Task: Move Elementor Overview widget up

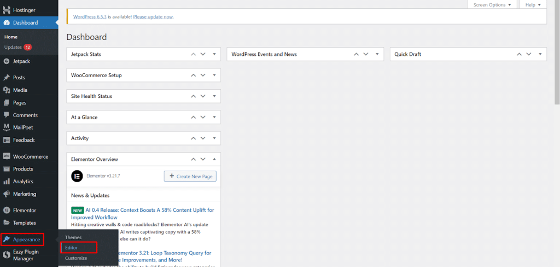Action: coord(193,159)
